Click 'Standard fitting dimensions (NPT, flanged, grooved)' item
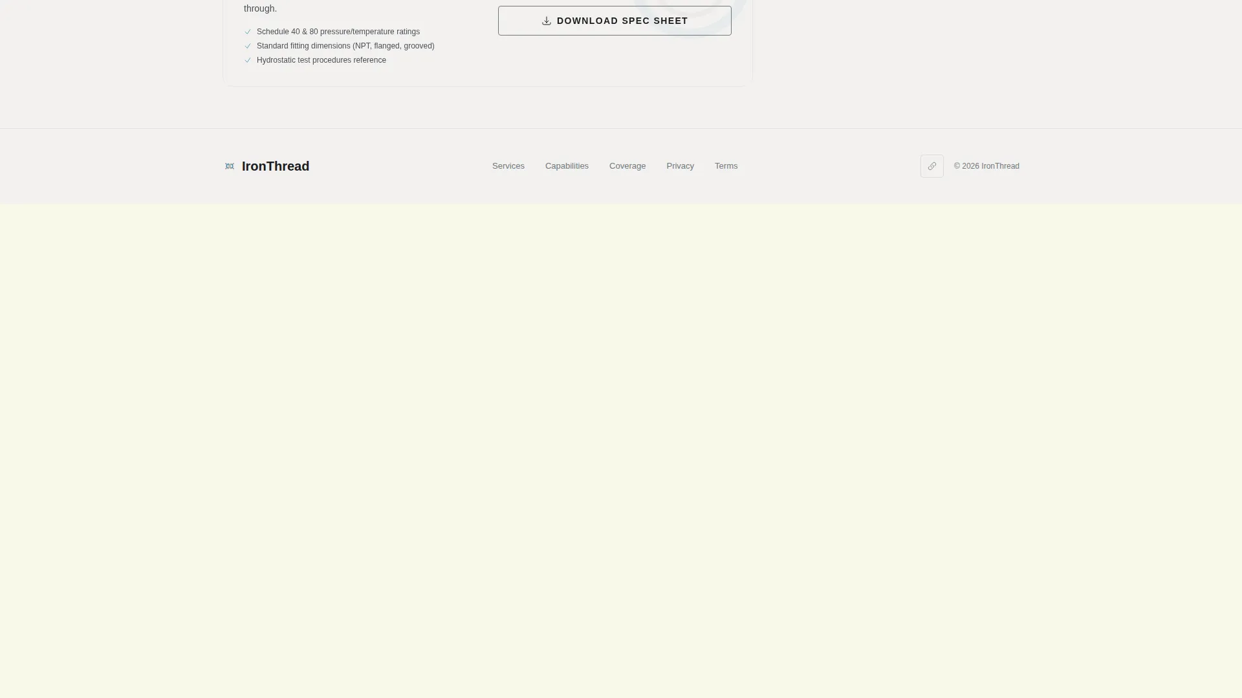 [x=345, y=46]
